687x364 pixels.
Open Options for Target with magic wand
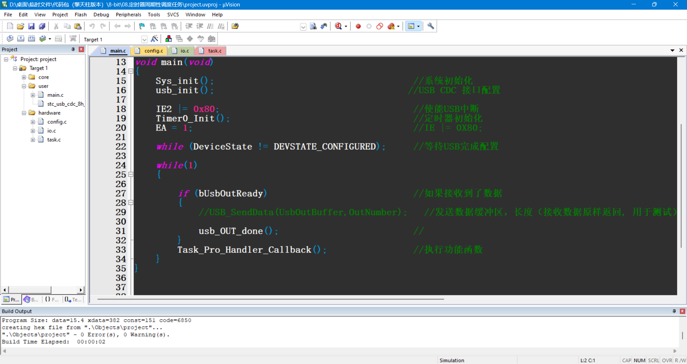[x=155, y=39]
